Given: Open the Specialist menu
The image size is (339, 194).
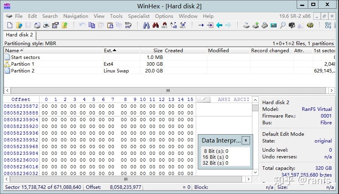Looking at the screenshot, I should (x=139, y=16).
